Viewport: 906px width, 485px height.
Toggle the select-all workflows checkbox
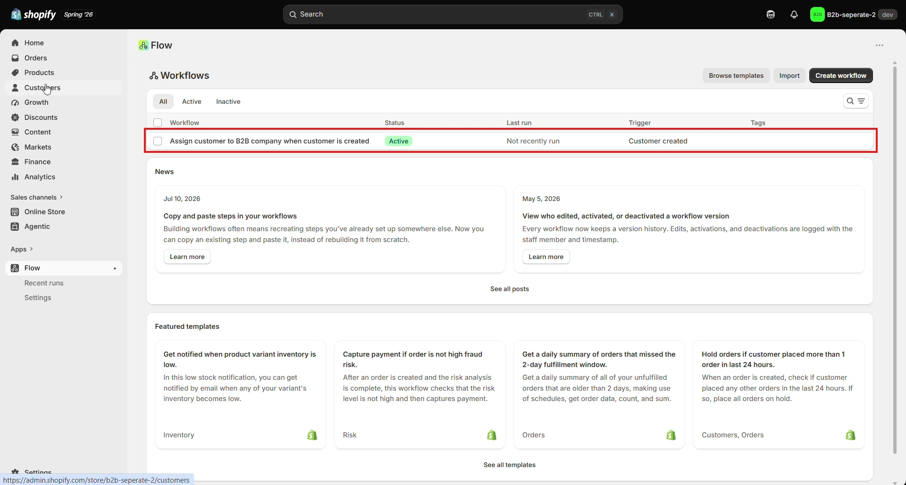(158, 123)
